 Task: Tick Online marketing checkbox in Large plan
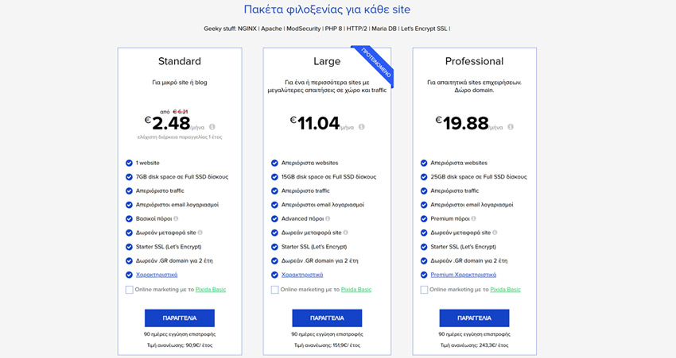[275, 290]
